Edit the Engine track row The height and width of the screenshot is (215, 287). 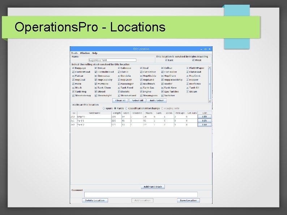tap(205, 117)
